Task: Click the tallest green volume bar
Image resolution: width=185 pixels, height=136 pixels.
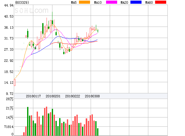Action: 28,121
